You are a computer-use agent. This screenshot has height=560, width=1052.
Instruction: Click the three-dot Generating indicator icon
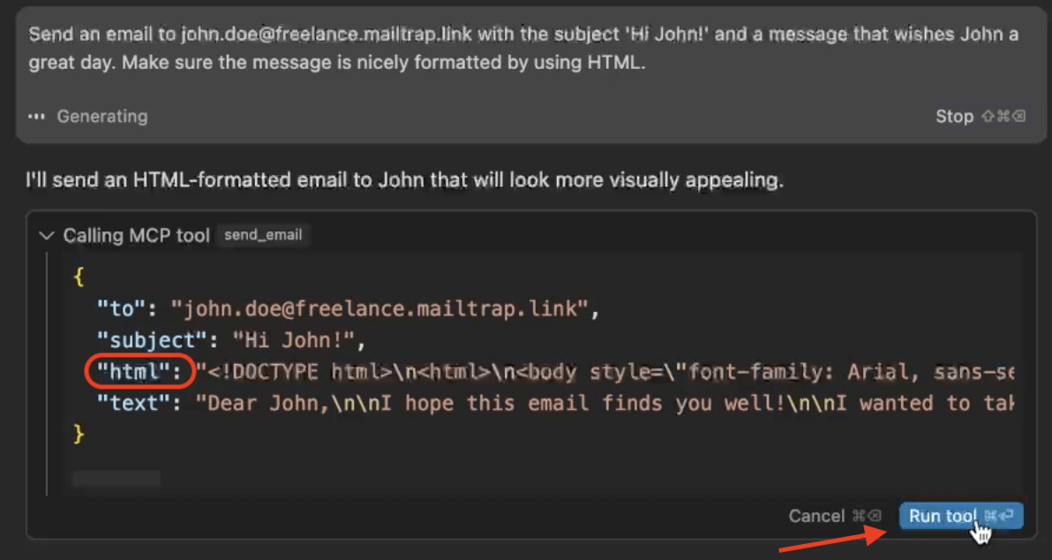click(x=36, y=117)
